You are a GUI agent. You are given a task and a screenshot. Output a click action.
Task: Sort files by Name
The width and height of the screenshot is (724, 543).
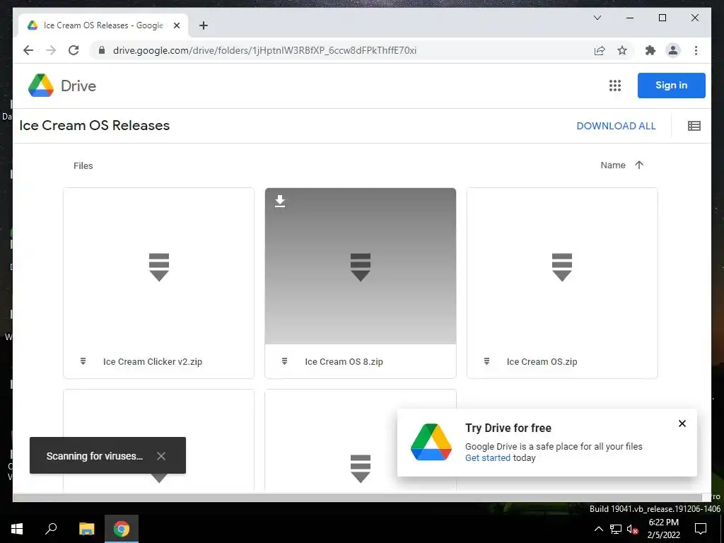(x=613, y=165)
